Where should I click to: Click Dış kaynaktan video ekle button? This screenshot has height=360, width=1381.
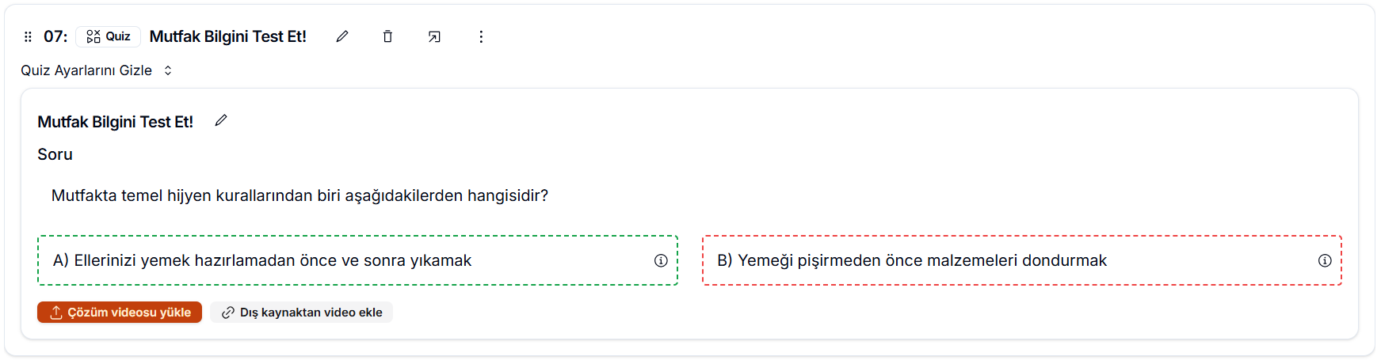point(302,313)
